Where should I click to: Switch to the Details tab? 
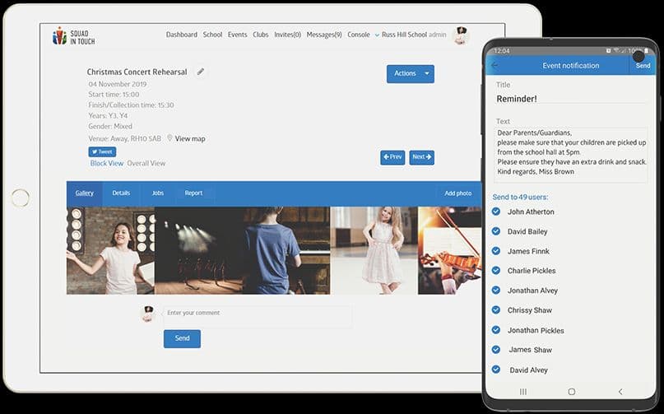pos(121,193)
